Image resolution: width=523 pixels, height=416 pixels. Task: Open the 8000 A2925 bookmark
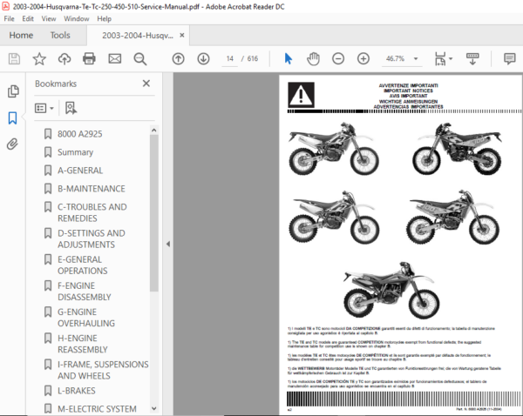coord(79,134)
